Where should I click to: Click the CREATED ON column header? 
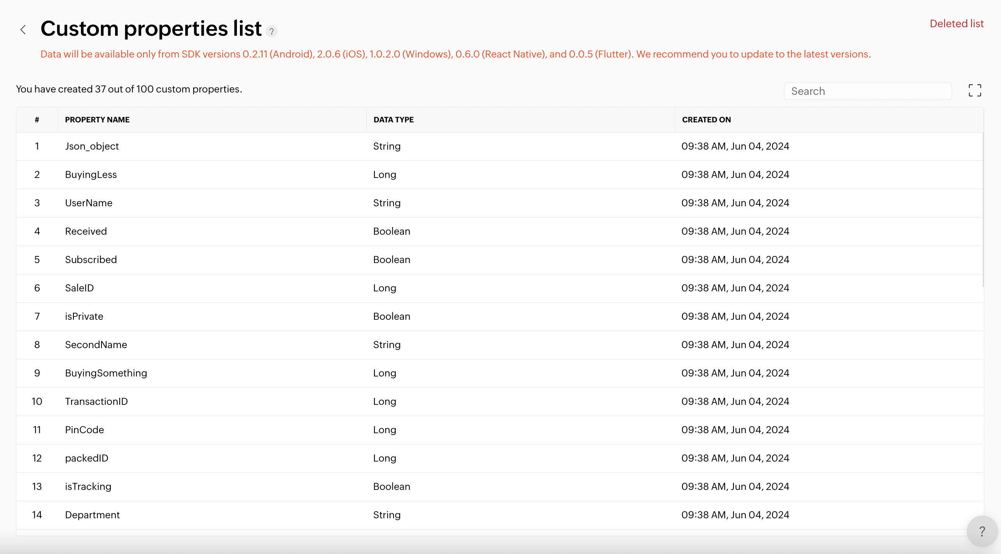(x=706, y=120)
